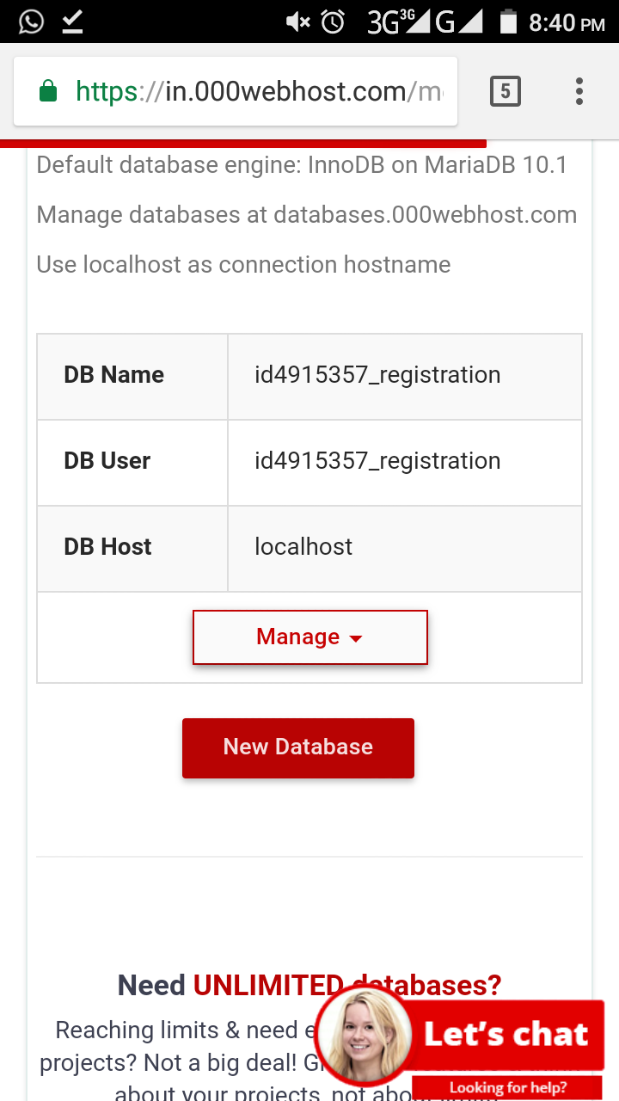This screenshot has width=619, height=1101.
Task: Tap the WhatsApp notification icon
Action: (30, 22)
